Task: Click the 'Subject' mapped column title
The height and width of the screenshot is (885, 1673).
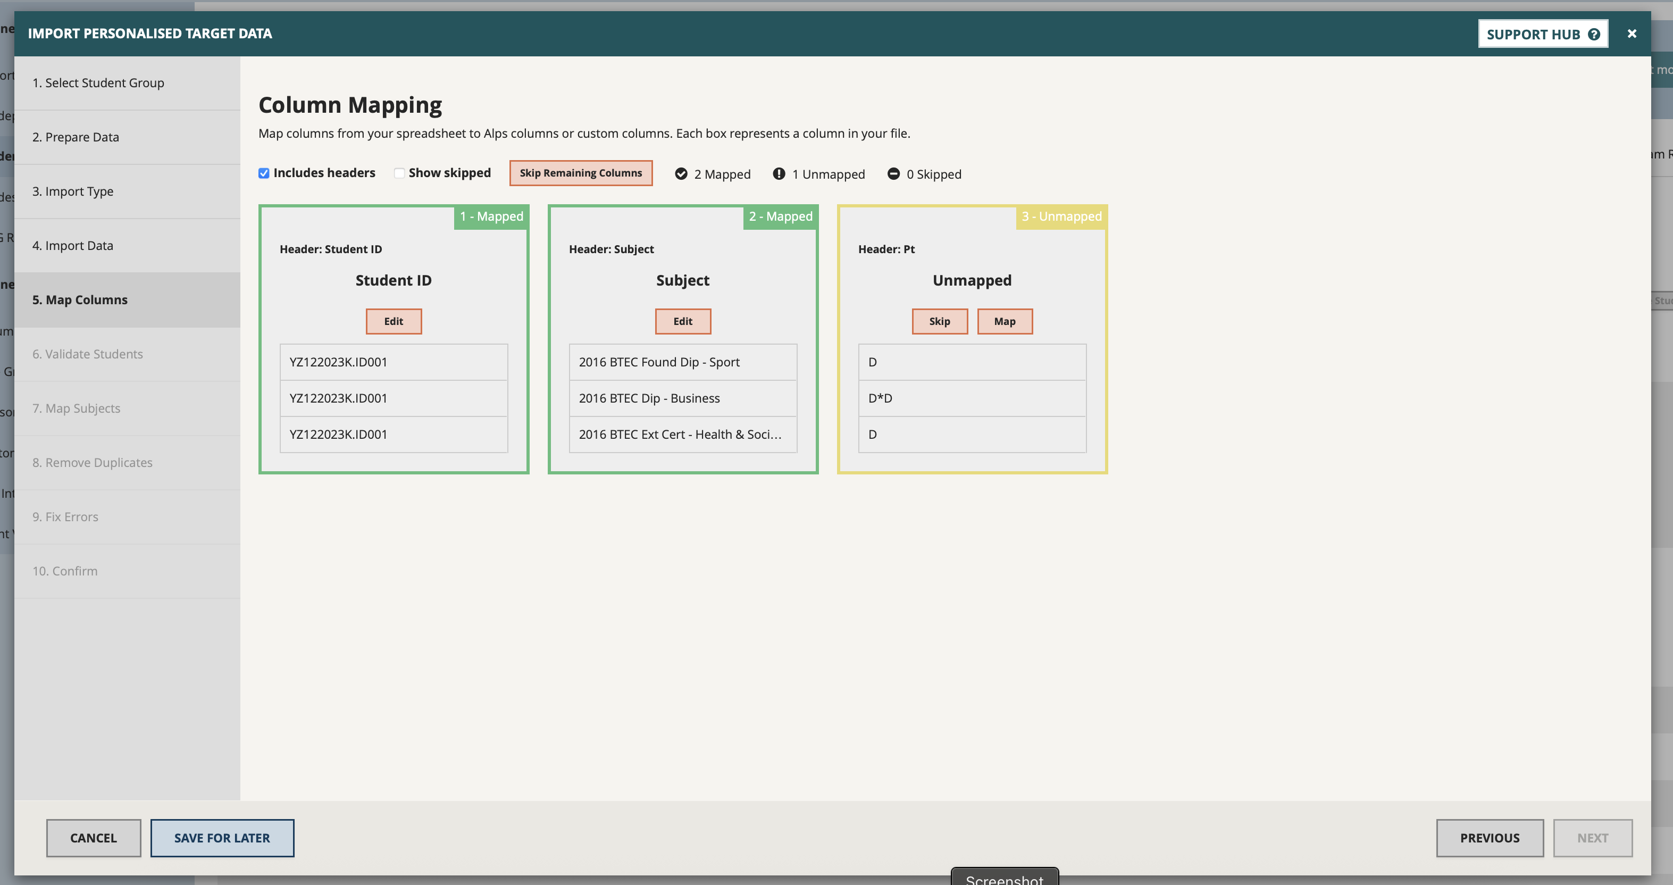Action: [x=683, y=280]
